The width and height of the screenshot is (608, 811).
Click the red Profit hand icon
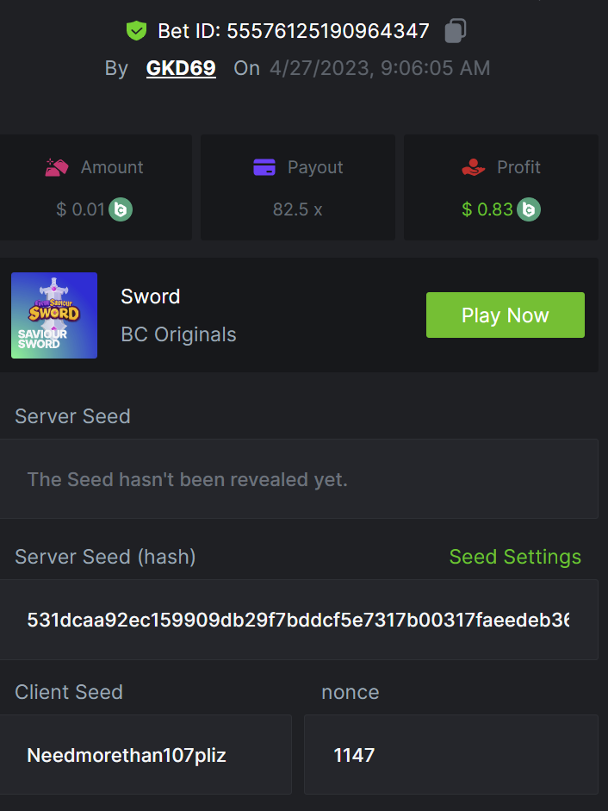click(x=474, y=167)
